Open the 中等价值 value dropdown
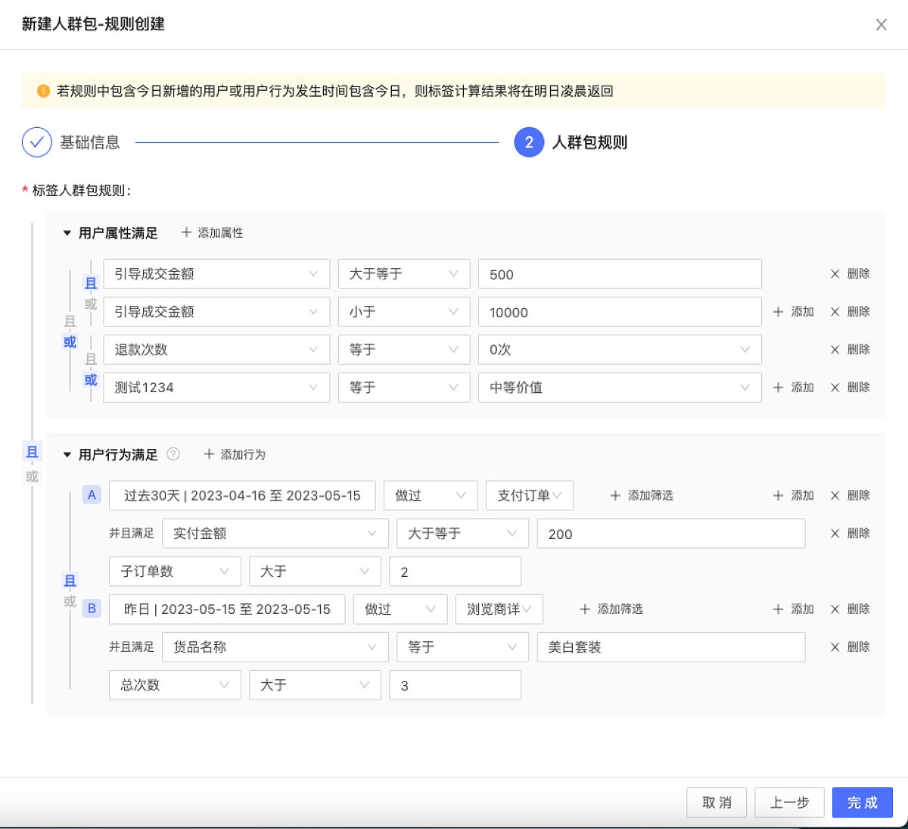The width and height of the screenshot is (908, 829). pyautogui.click(x=620, y=388)
